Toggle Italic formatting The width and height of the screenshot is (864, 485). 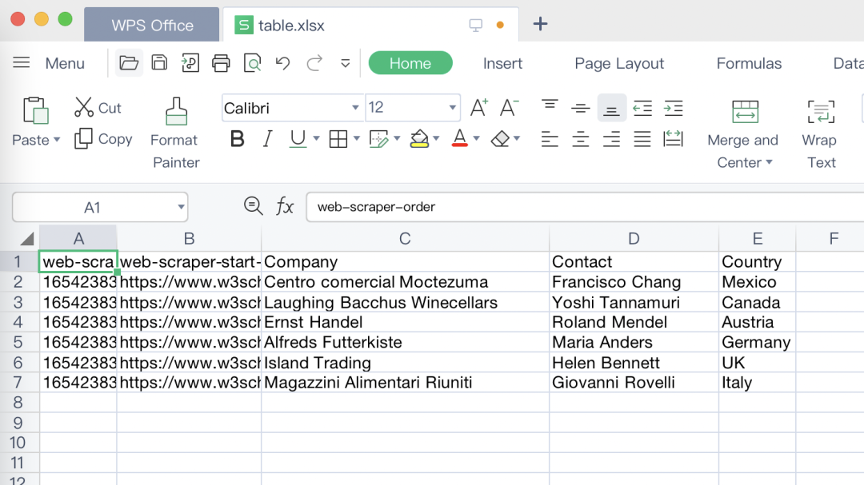click(x=268, y=139)
